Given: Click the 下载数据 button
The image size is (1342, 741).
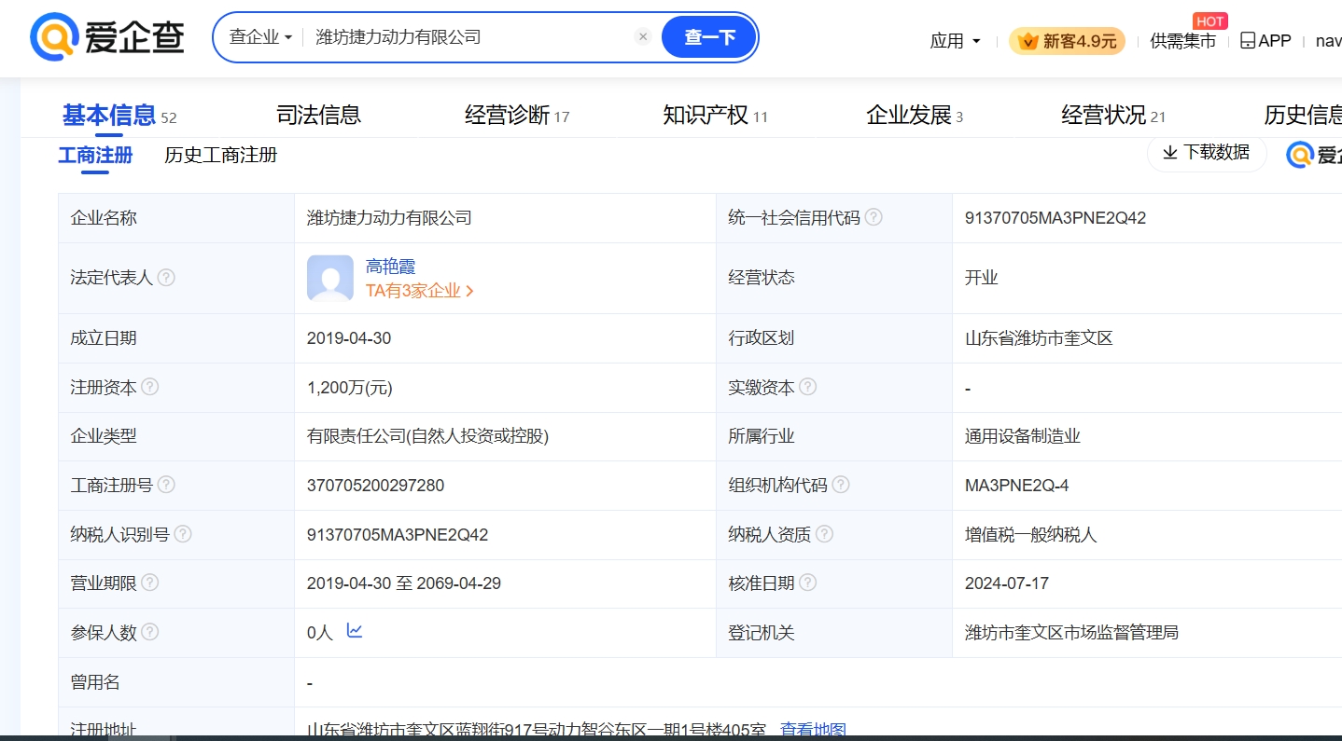Looking at the screenshot, I should (1206, 153).
